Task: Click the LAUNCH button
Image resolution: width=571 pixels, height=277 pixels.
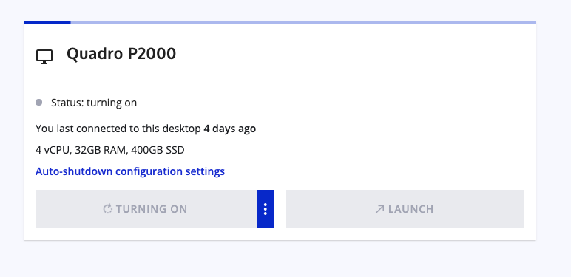Action: [x=405, y=209]
